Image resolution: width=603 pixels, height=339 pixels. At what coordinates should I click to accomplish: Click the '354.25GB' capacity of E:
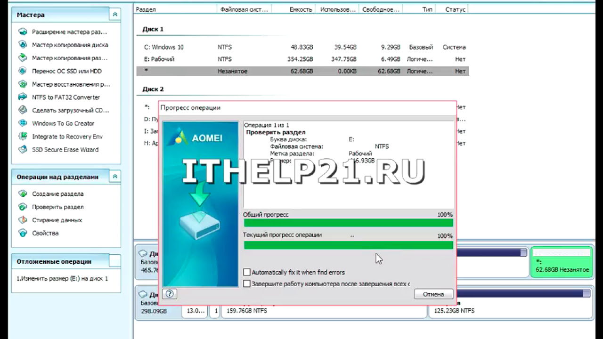pyautogui.click(x=300, y=59)
